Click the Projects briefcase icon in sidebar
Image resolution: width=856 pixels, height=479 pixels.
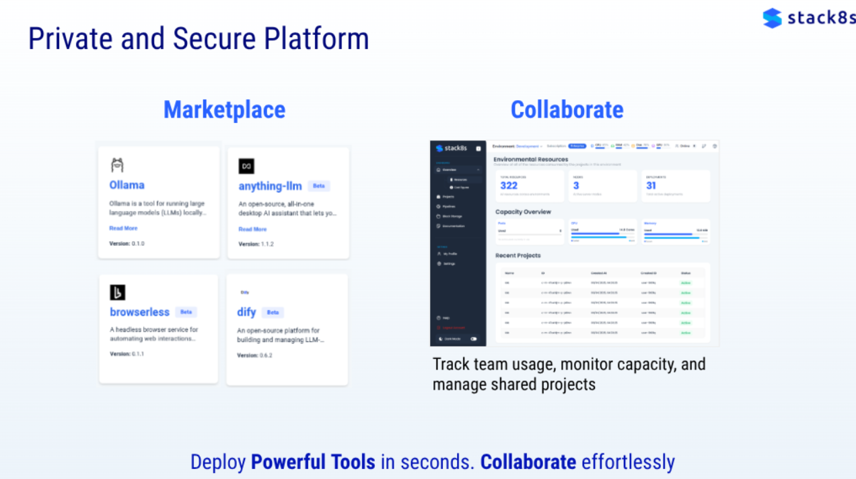click(439, 197)
